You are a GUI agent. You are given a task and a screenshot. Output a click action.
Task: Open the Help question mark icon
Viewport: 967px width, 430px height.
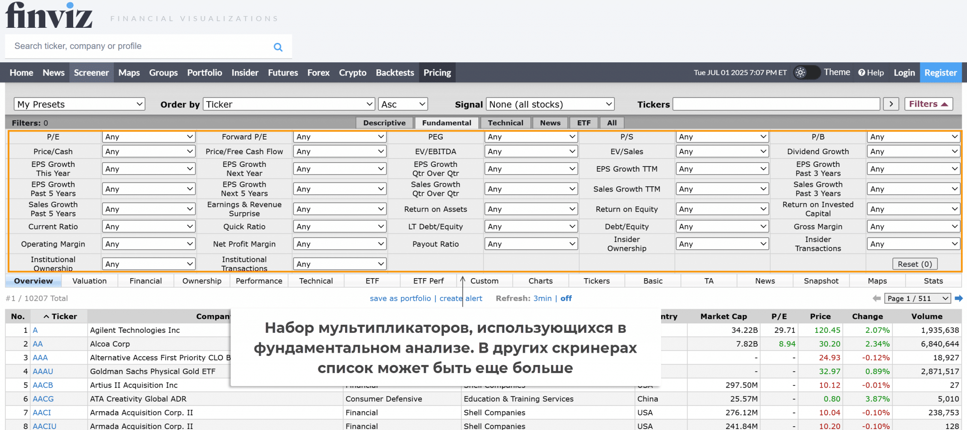(862, 73)
